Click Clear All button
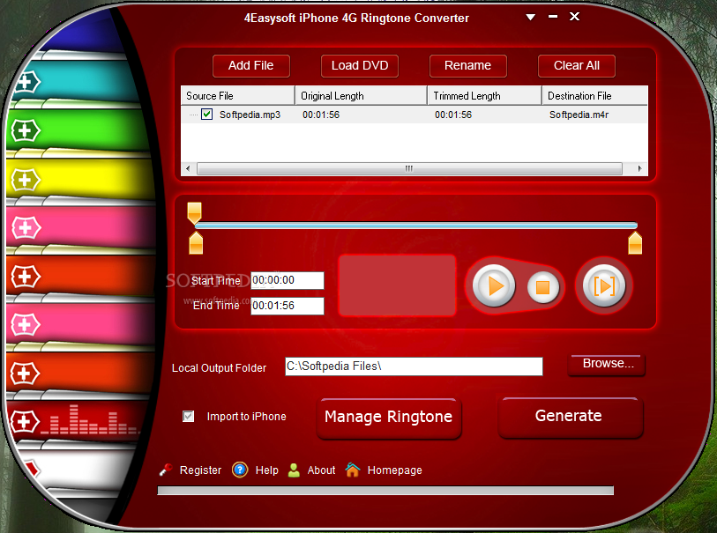This screenshot has width=717, height=533. tap(576, 66)
